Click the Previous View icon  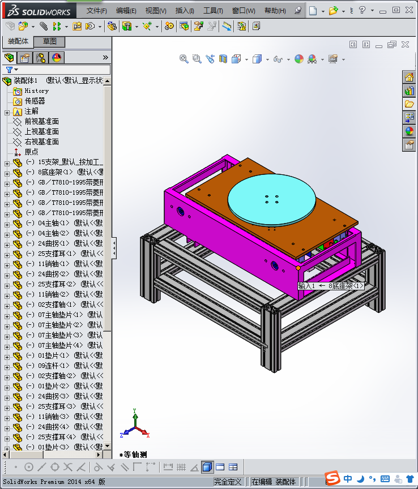tap(210, 59)
